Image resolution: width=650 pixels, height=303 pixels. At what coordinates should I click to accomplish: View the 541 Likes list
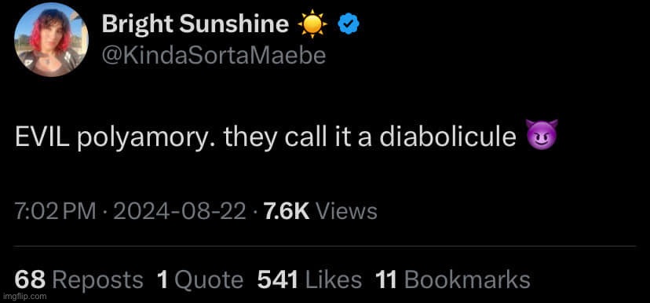click(309, 279)
